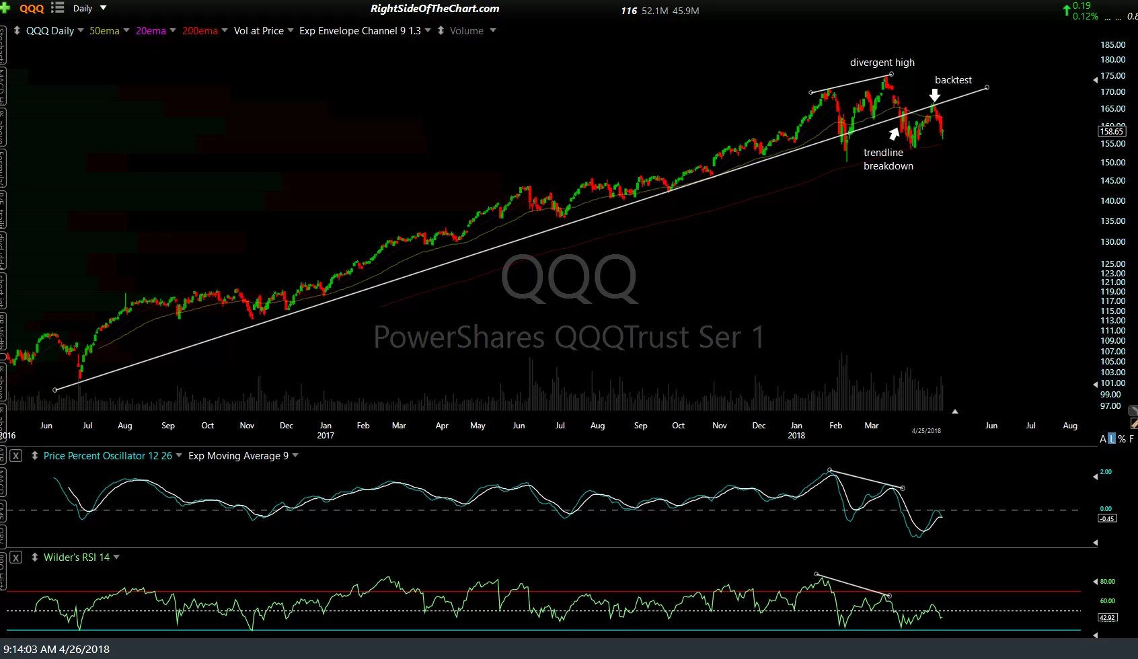Expand Exp Envelope Channel dropdown arrow
The height and width of the screenshot is (659, 1138).
click(427, 30)
